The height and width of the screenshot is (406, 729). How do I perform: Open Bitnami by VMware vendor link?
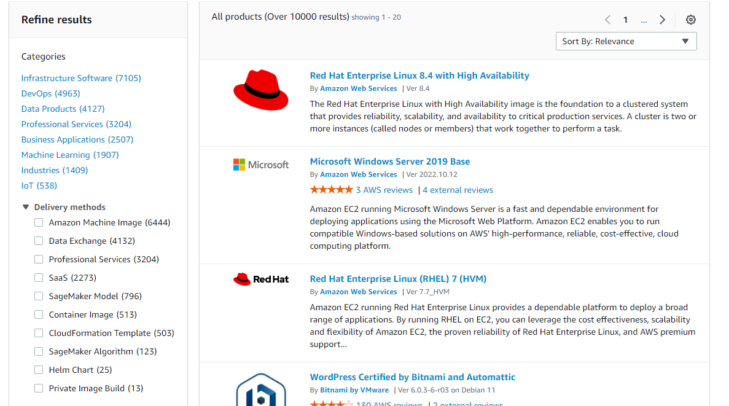click(x=354, y=390)
